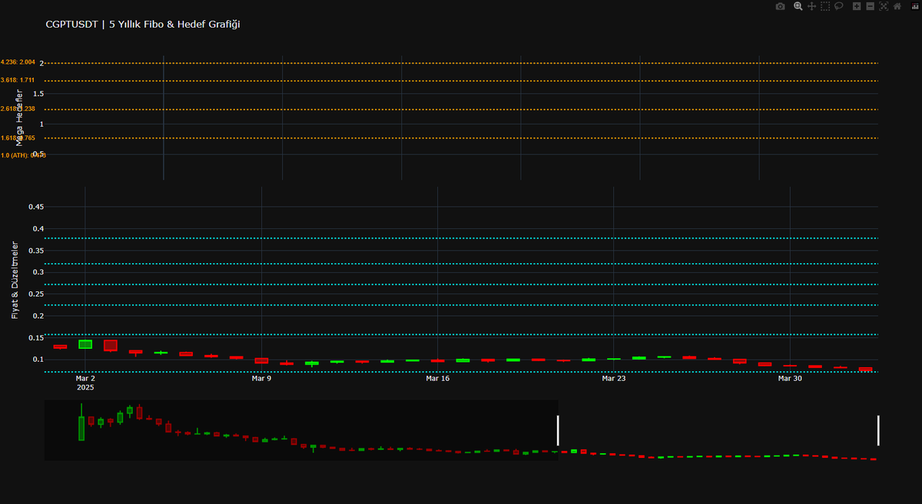This screenshot has height=504, width=922.
Task: Grab the right range slider handle
Action: [x=878, y=430]
